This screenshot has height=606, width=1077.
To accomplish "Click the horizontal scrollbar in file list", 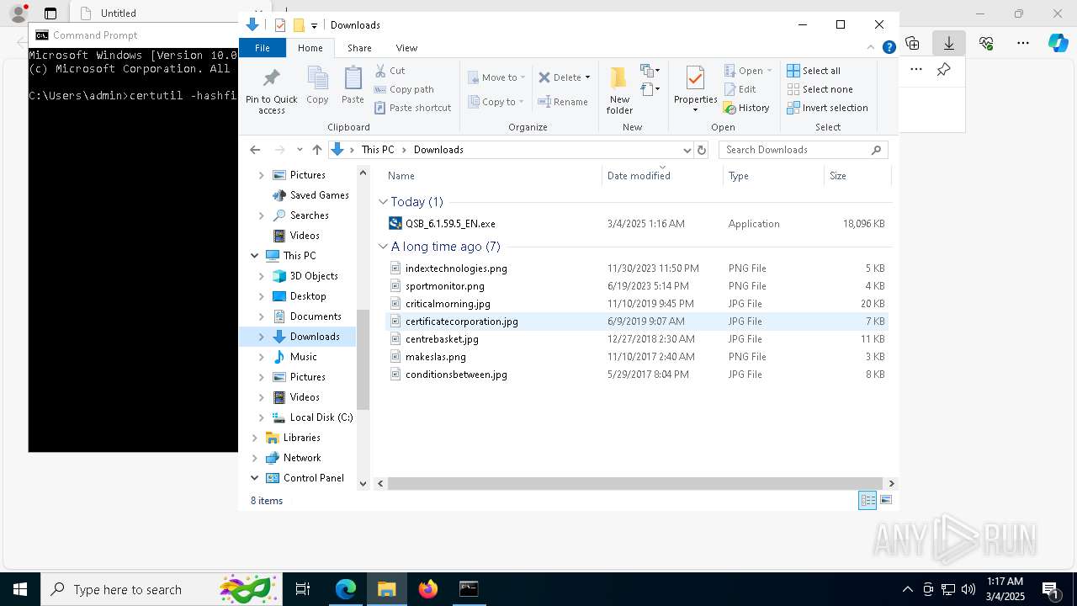I will 635,483.
